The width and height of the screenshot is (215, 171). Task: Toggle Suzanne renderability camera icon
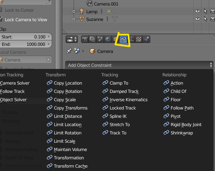click(x=213, y=19)
